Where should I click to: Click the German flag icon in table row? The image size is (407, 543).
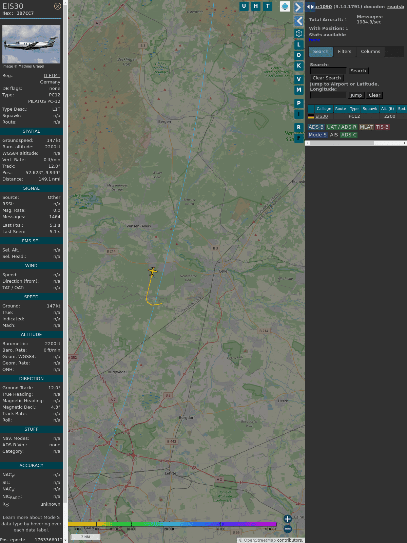click(x=311, y=116)
